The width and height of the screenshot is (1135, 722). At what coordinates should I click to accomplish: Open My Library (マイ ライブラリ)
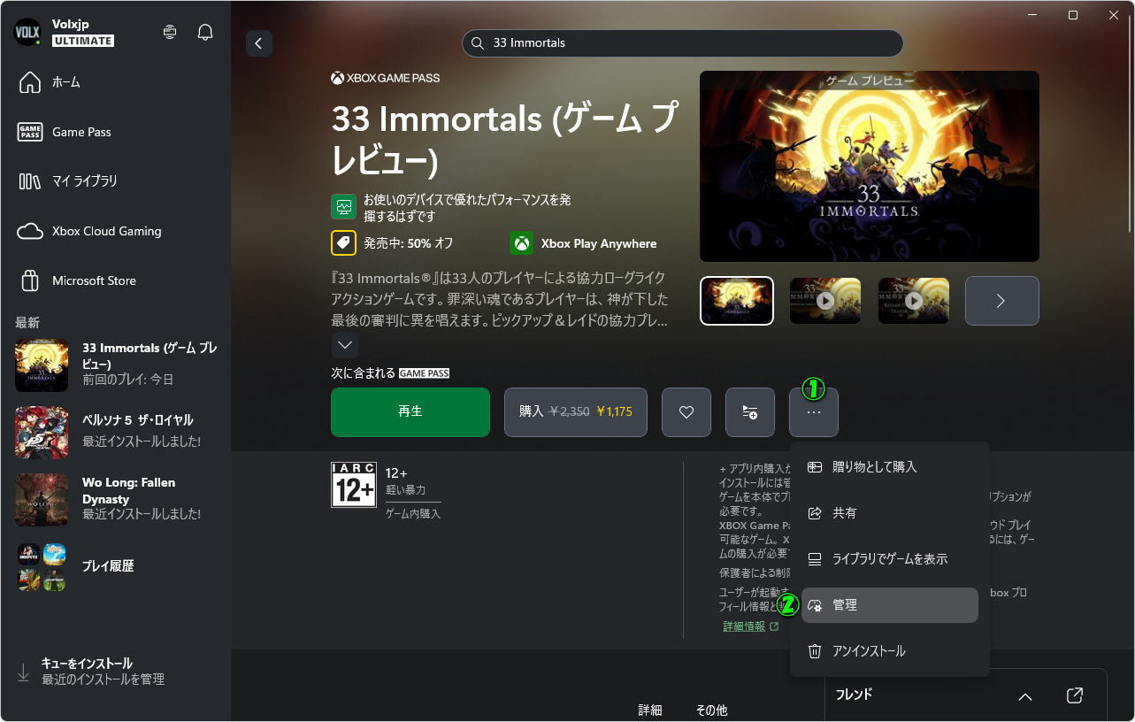tap(115, 181)
